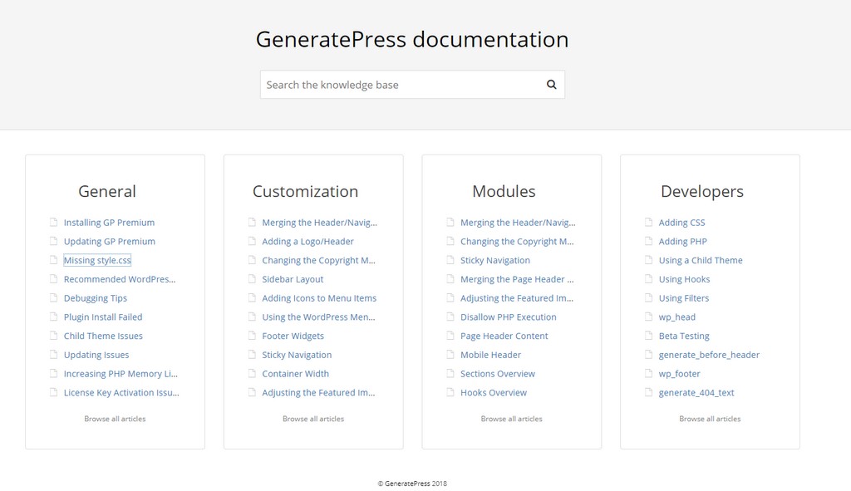Open the Updating GP Premium article

110,242
